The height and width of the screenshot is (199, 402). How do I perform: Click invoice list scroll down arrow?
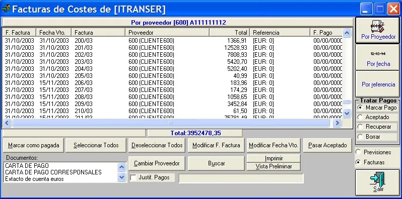point(347,113)
